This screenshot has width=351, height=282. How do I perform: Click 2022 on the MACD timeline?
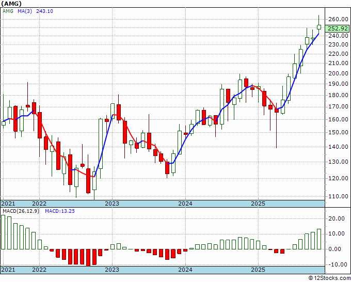[x=39, y=270]
